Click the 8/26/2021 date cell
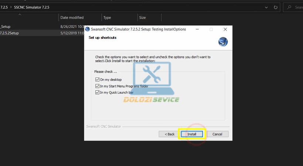The image size is (303, 166). click(72, 27)
